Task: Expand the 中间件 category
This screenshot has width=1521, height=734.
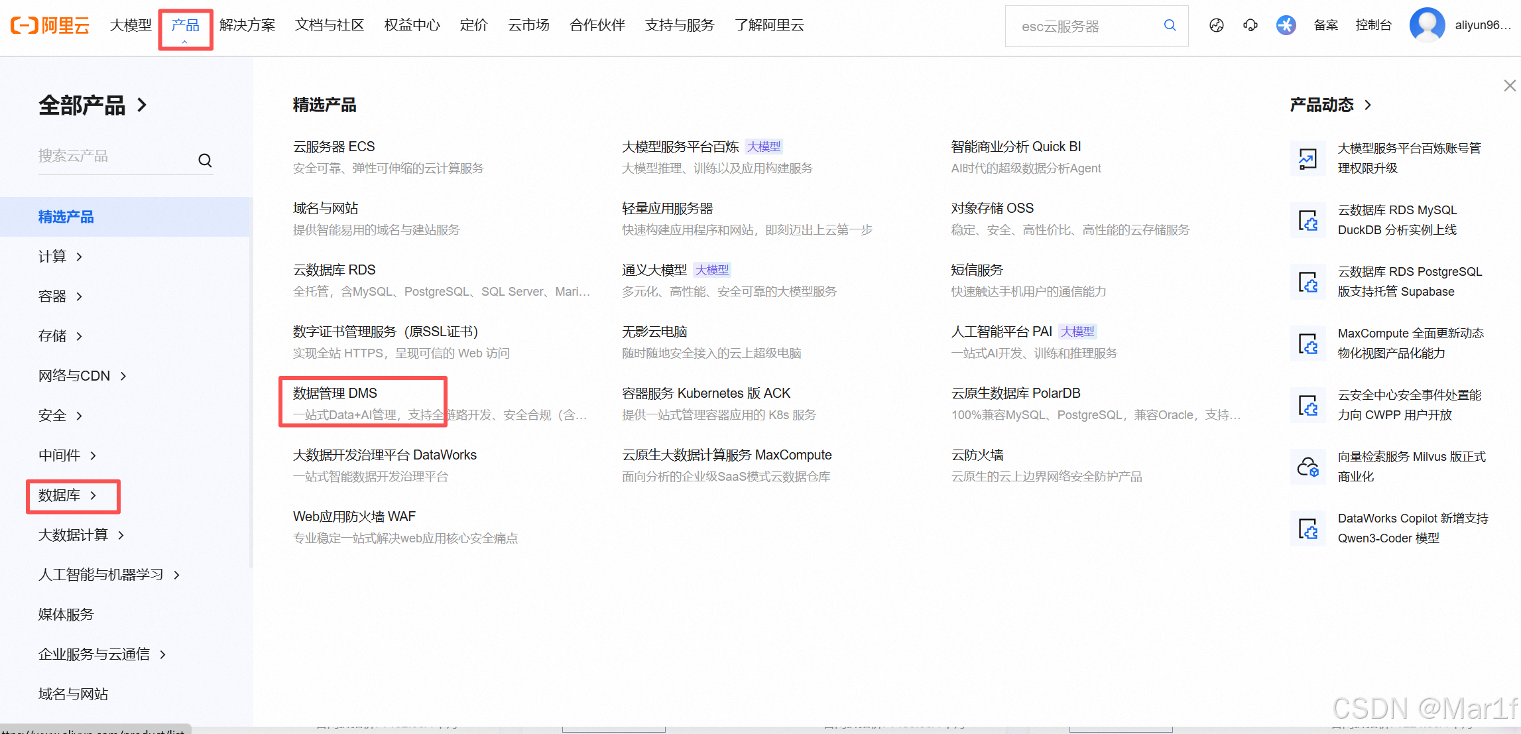Action: 68,456
